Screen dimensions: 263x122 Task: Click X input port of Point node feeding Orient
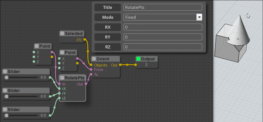click(x=59, y=58)
